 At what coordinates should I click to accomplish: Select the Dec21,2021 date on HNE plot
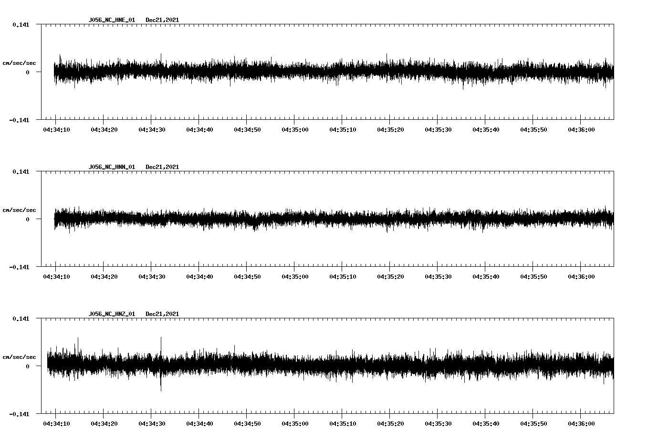(162, 20)
